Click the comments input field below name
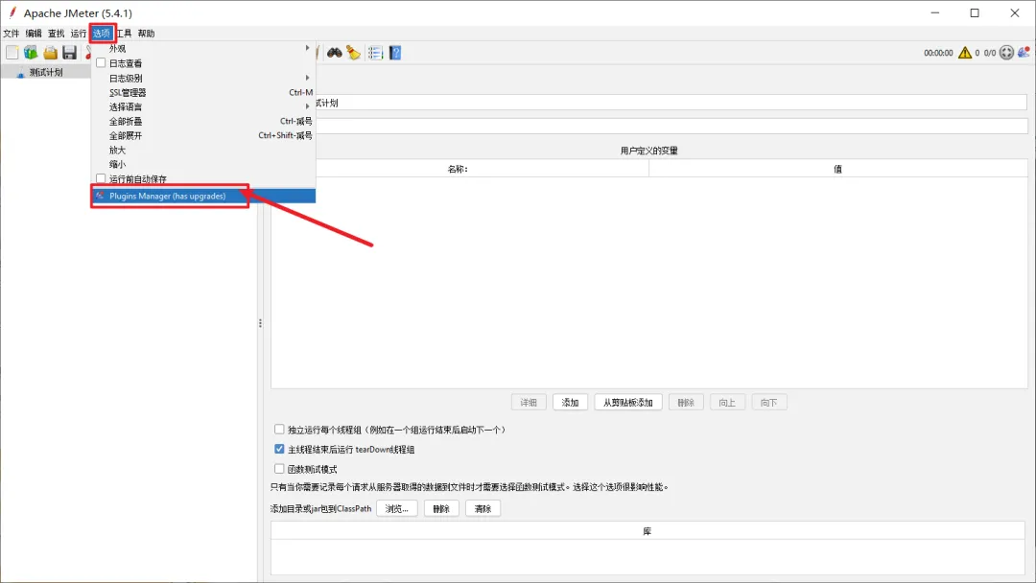The width and height of the screenshot is (1036, 583). (671, 126)
